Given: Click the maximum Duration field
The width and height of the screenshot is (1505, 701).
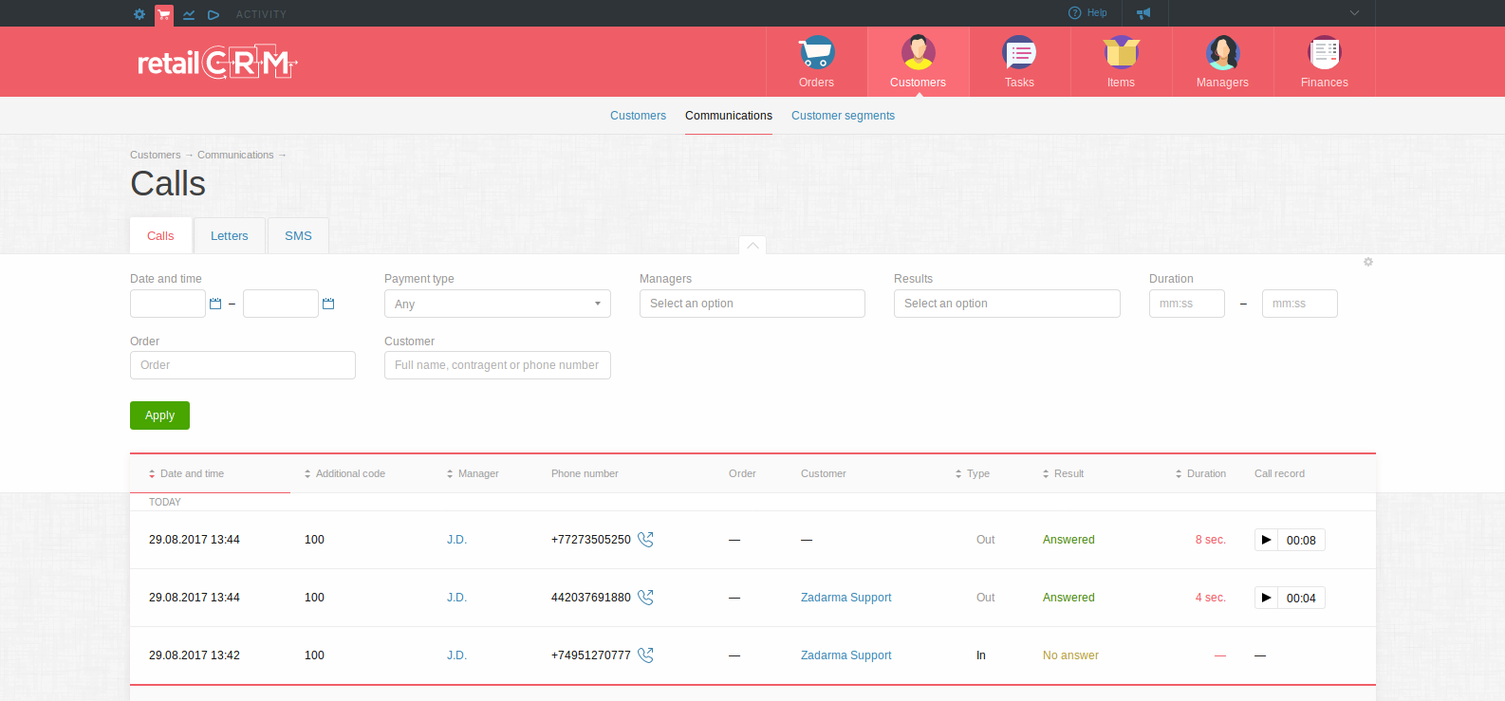Looking at the screenshot, I should [1300, 304].
